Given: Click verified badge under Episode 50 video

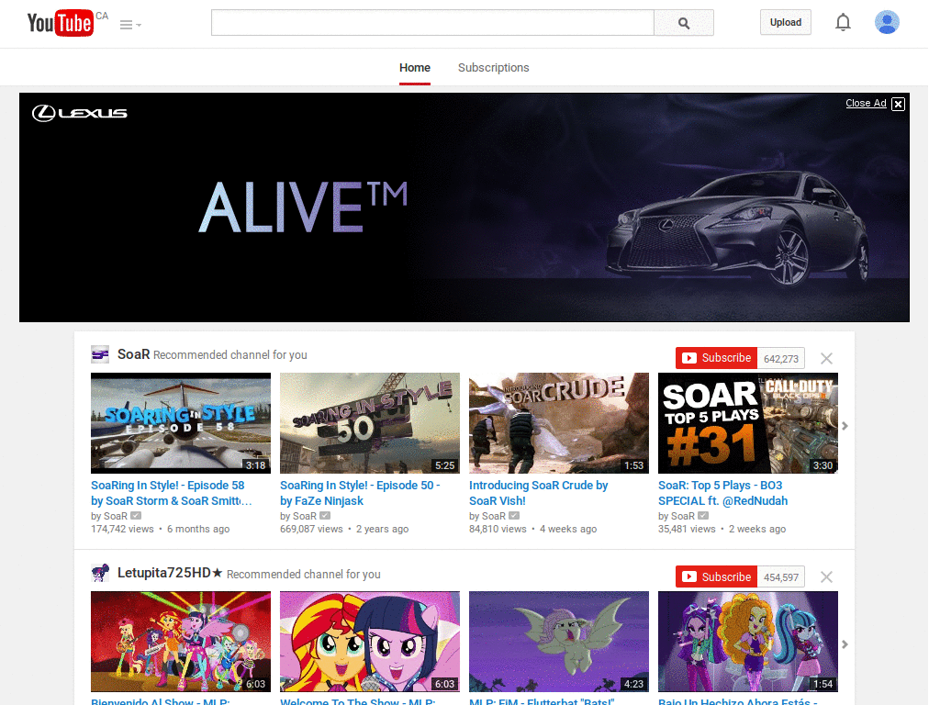Looking at the screenshot, I should 325,516.
